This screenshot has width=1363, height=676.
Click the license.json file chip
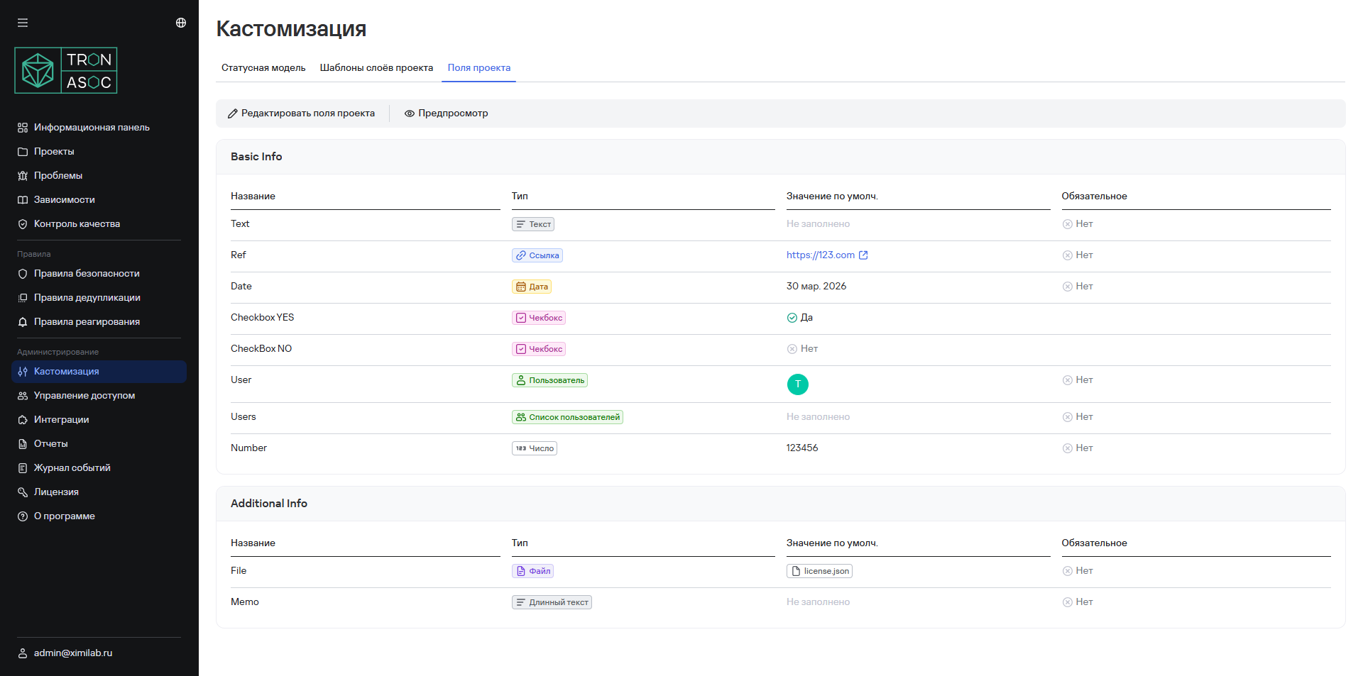pyautogui.click(x=819, y=571)
